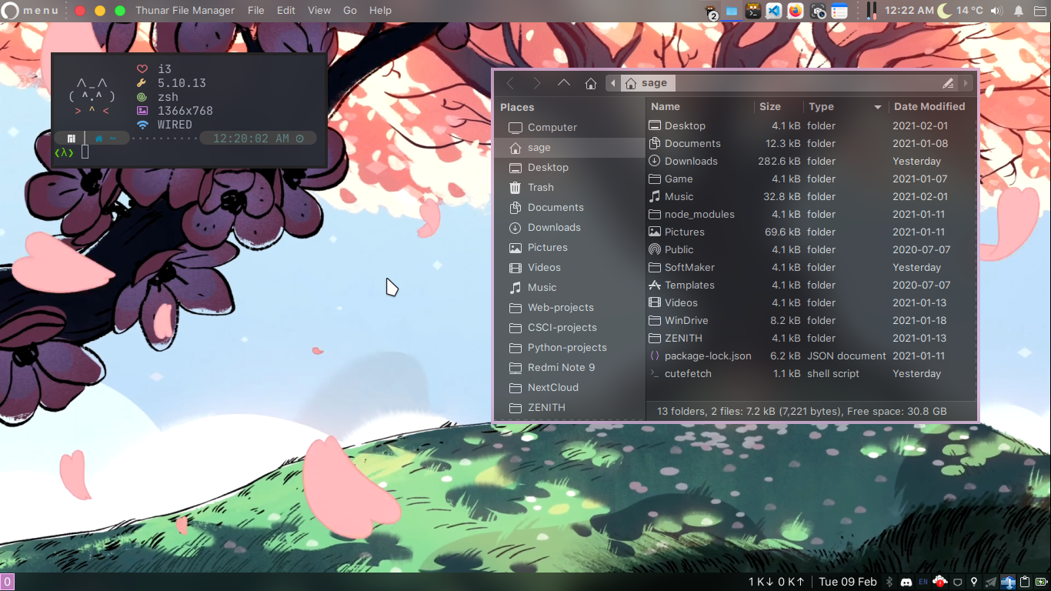
Task: Select the cutefetch shell script
Action: click(812, 373)
